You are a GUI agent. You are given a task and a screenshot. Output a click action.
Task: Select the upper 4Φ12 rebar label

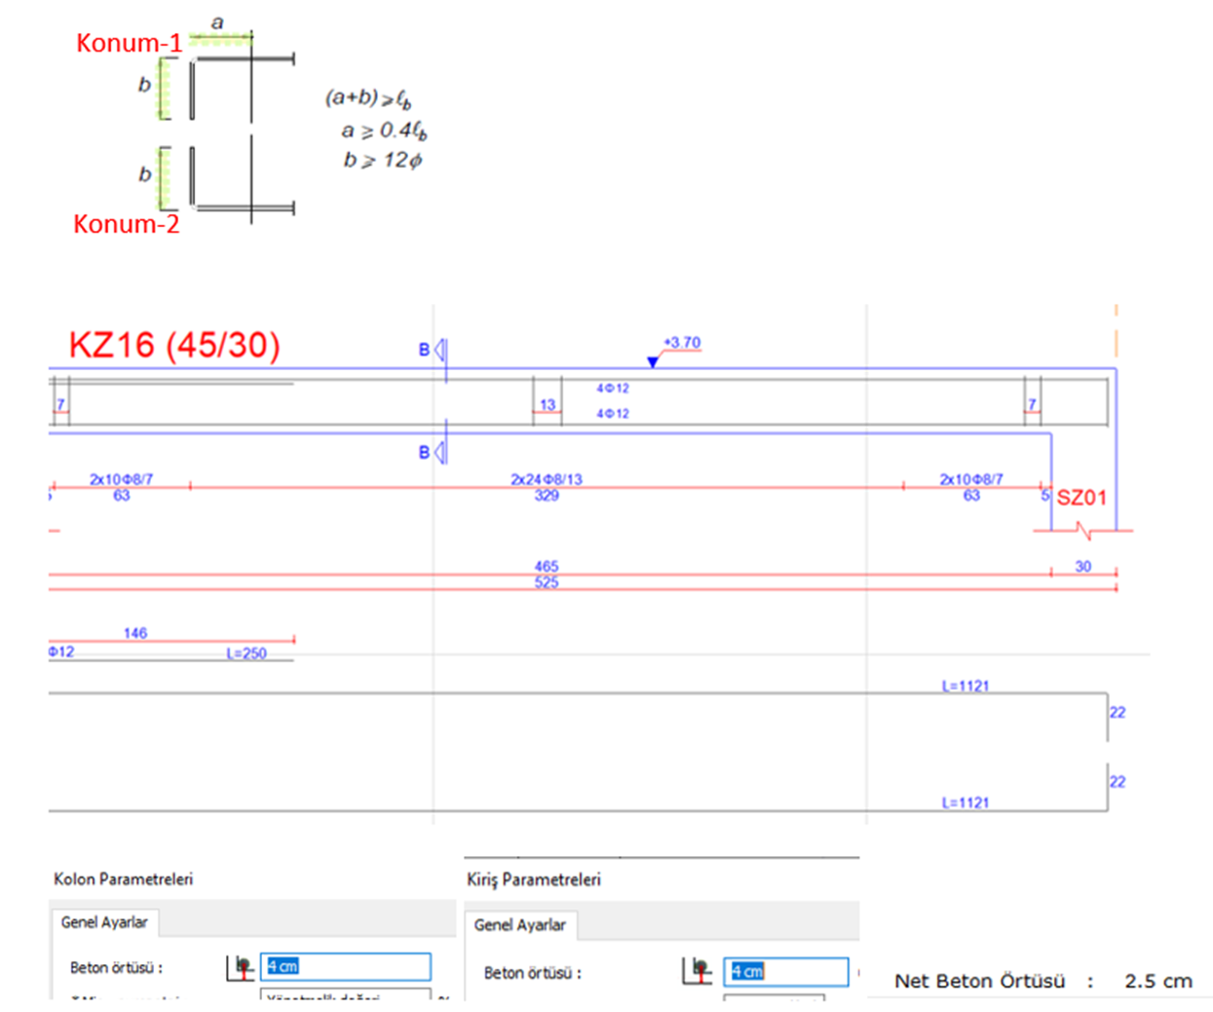coord(613,388)
